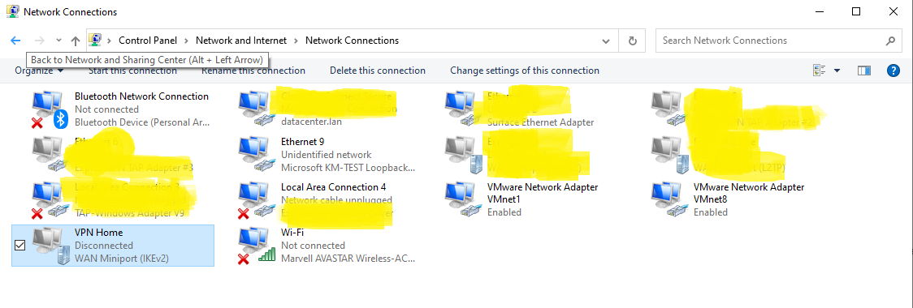Viewport: 913px width, 308px height.
Task: Expand the Organize dropdown menu
Action: coord(39,71)
